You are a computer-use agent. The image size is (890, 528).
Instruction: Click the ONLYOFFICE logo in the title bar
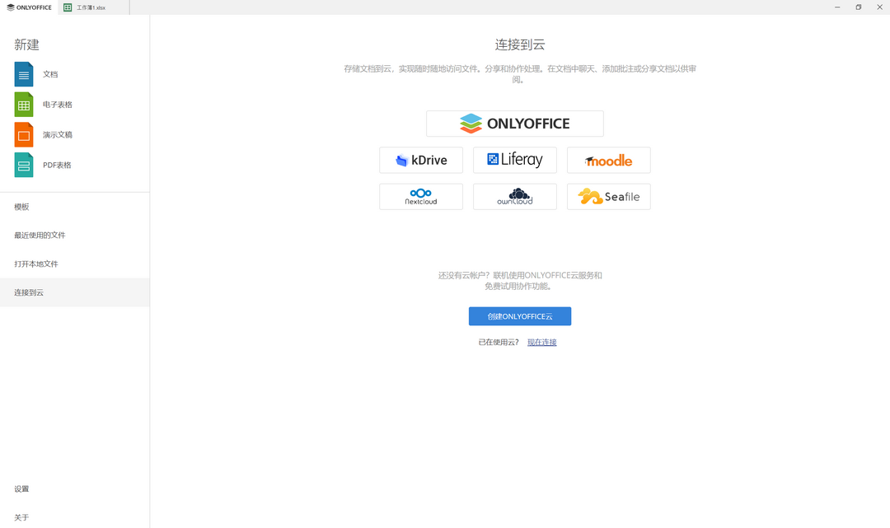pyautogui.click(x=28, y=7)
